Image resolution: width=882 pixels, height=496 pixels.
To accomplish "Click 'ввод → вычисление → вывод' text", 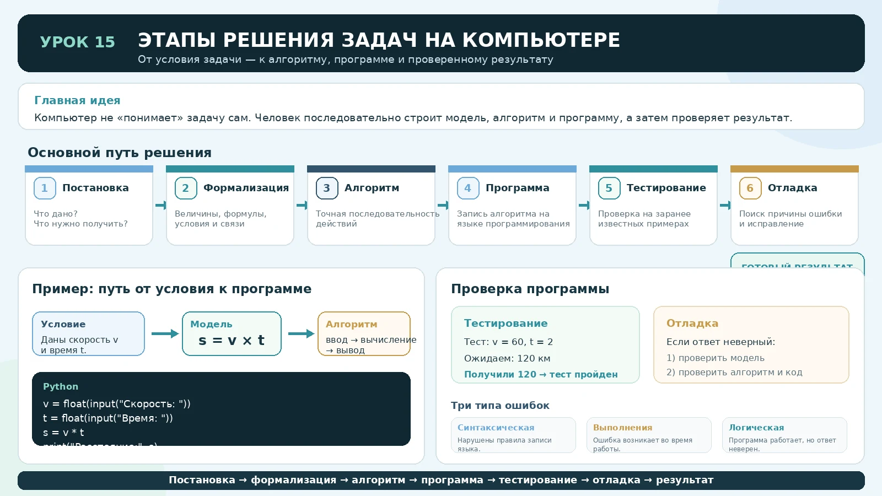I will point(371,345).
